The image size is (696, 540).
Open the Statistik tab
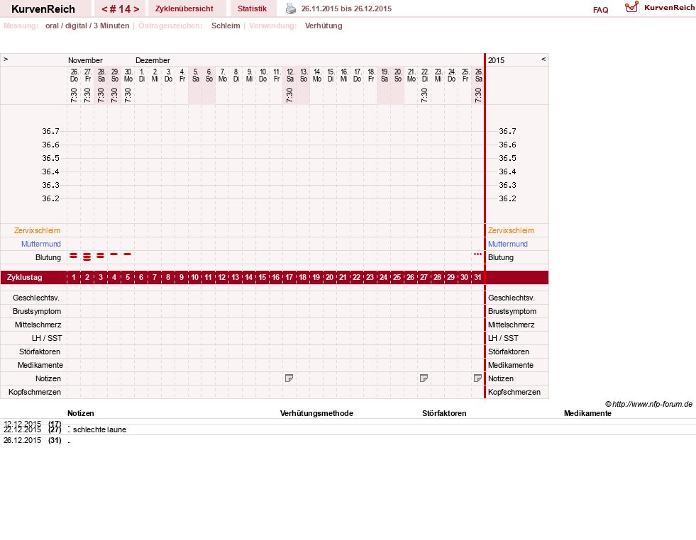coord(252,9)
